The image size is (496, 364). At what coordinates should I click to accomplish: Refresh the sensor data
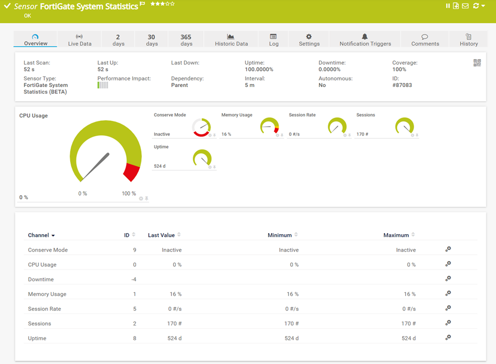pos(476,6)
